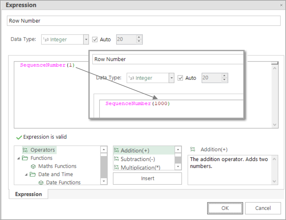Image resolution: width=286 pixels, height=220 pixels.
Task: Open the inset Data Type Integer dropdown
Action: click(172, 78)
